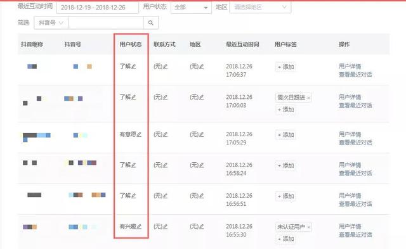Click the 抖音昵称 column header
The height and width of the screenshot is (249, 406).
[x=32, y=44]
